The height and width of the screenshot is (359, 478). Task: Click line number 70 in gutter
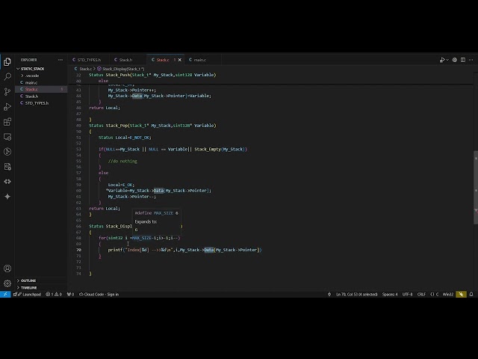click(x=78, y=250)
